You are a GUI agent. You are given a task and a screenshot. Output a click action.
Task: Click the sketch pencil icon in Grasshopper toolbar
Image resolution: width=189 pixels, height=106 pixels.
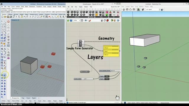[89, 20]
